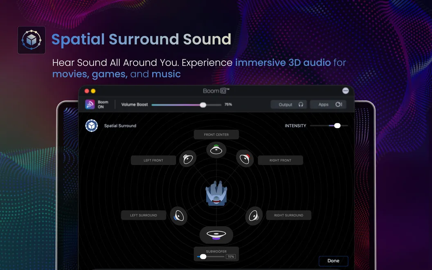Click the Volume Boost label
Viewport: 432px width, 270px height.
pyautogui.click(x=135, y=104)
